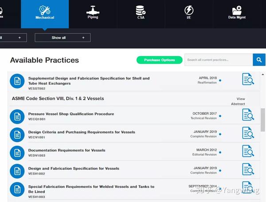
Task: Expand the partially visible left filter box
Action: click(12, 38)
